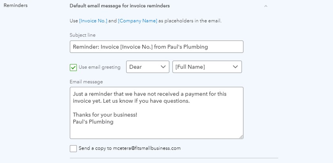Click the Email message field label
The height and width of the screenshot is (163, 333).
click(86, 82)
